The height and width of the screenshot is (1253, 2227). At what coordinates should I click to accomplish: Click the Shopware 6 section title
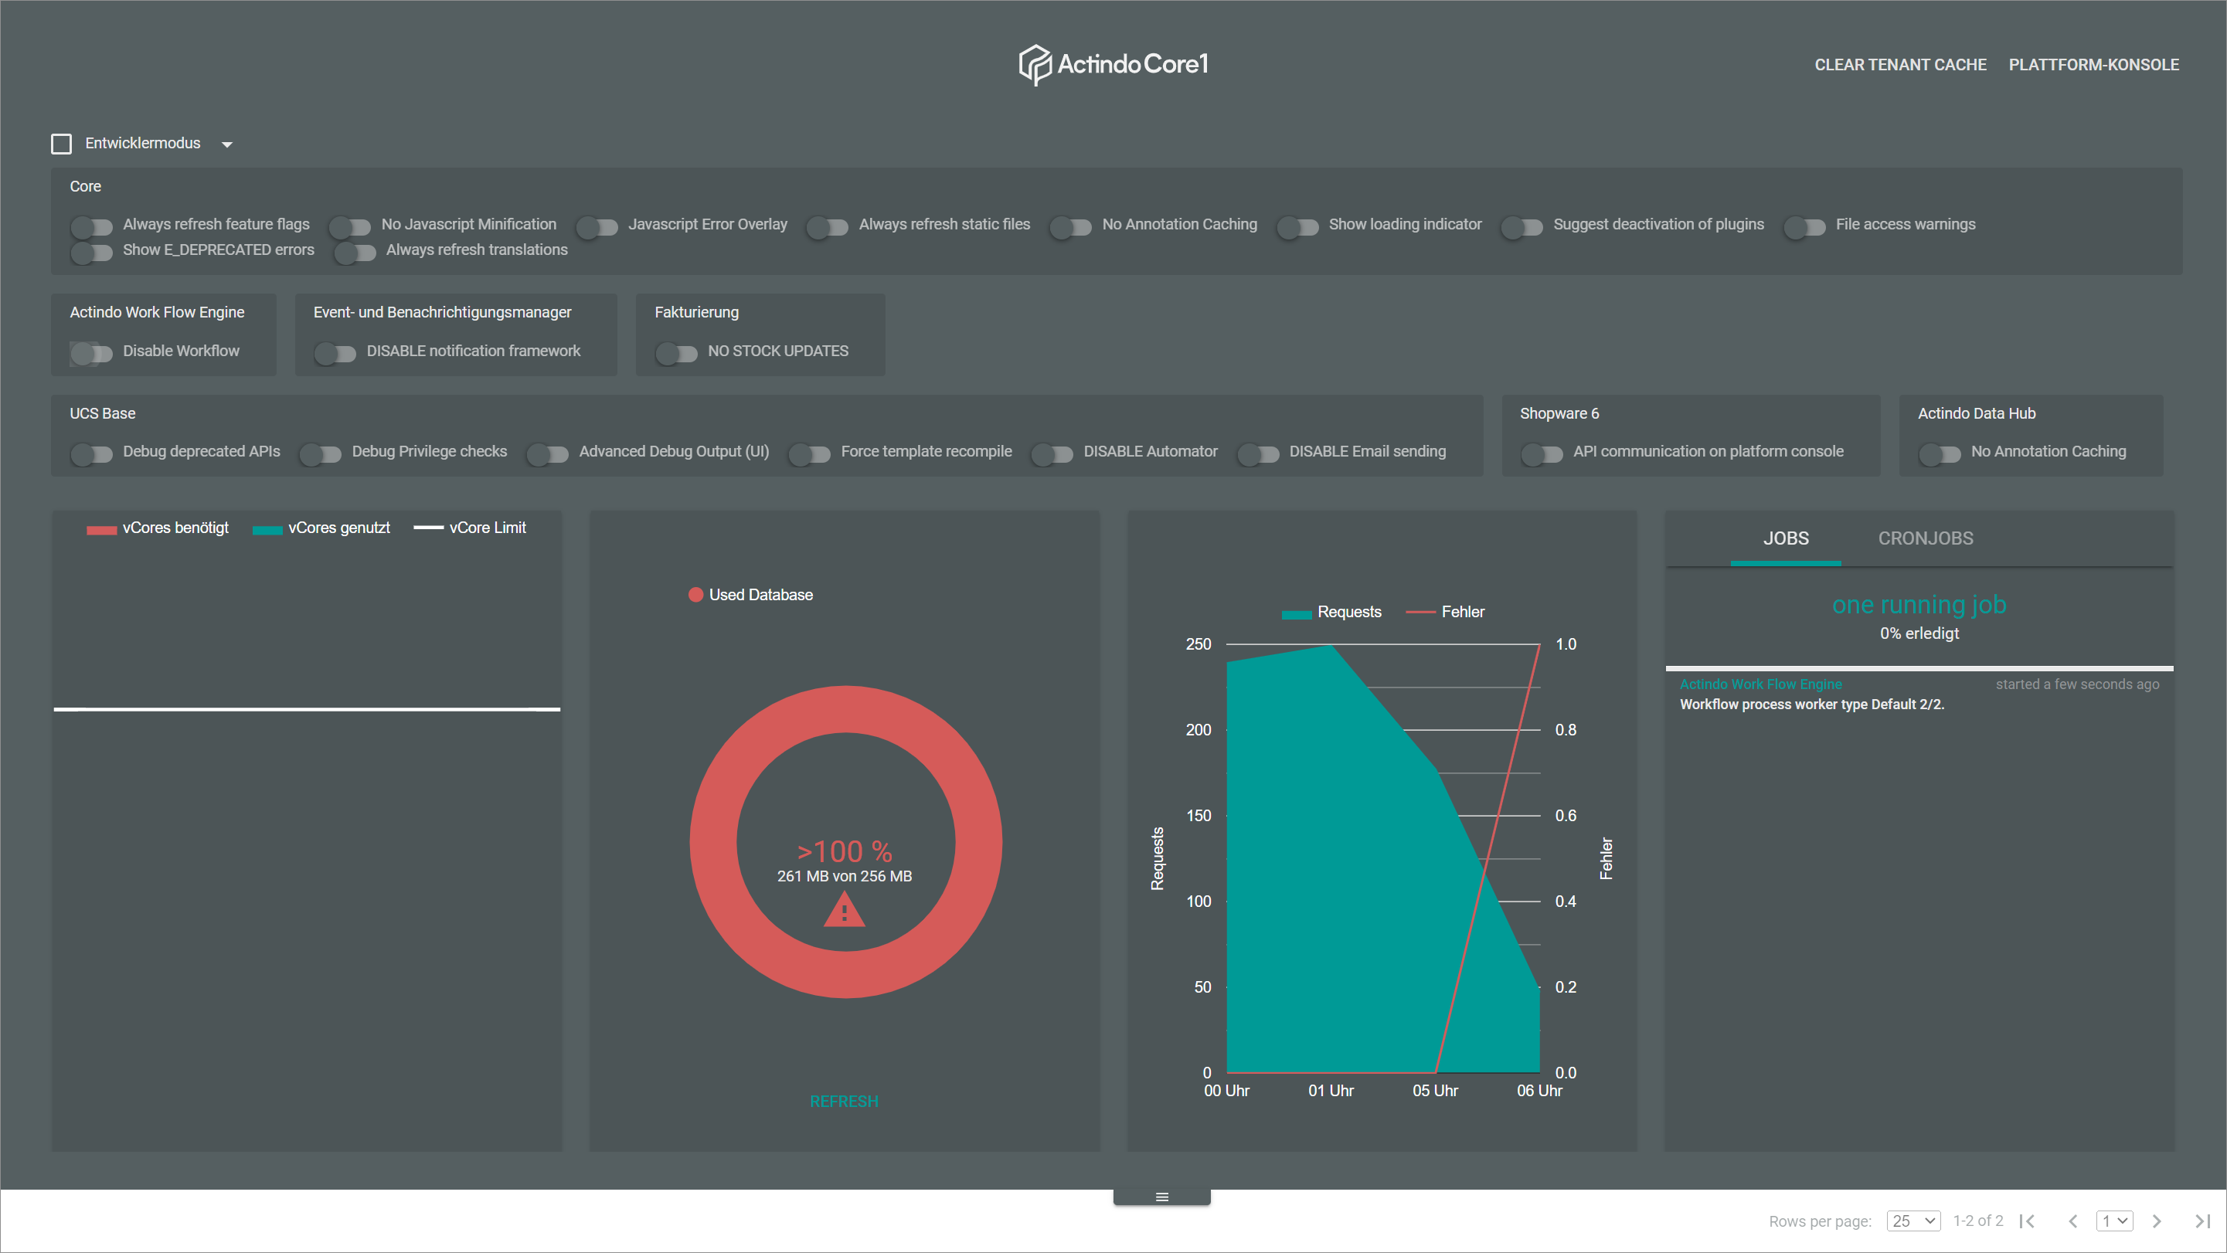point(1559,414)
